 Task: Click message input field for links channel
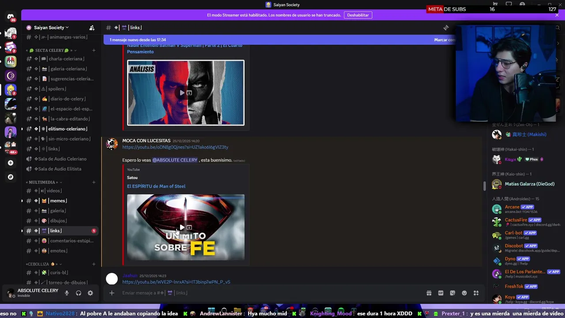[269, 293]
